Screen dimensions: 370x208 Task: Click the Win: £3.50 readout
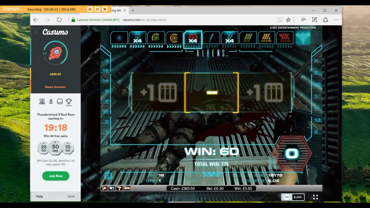point(243,189)
